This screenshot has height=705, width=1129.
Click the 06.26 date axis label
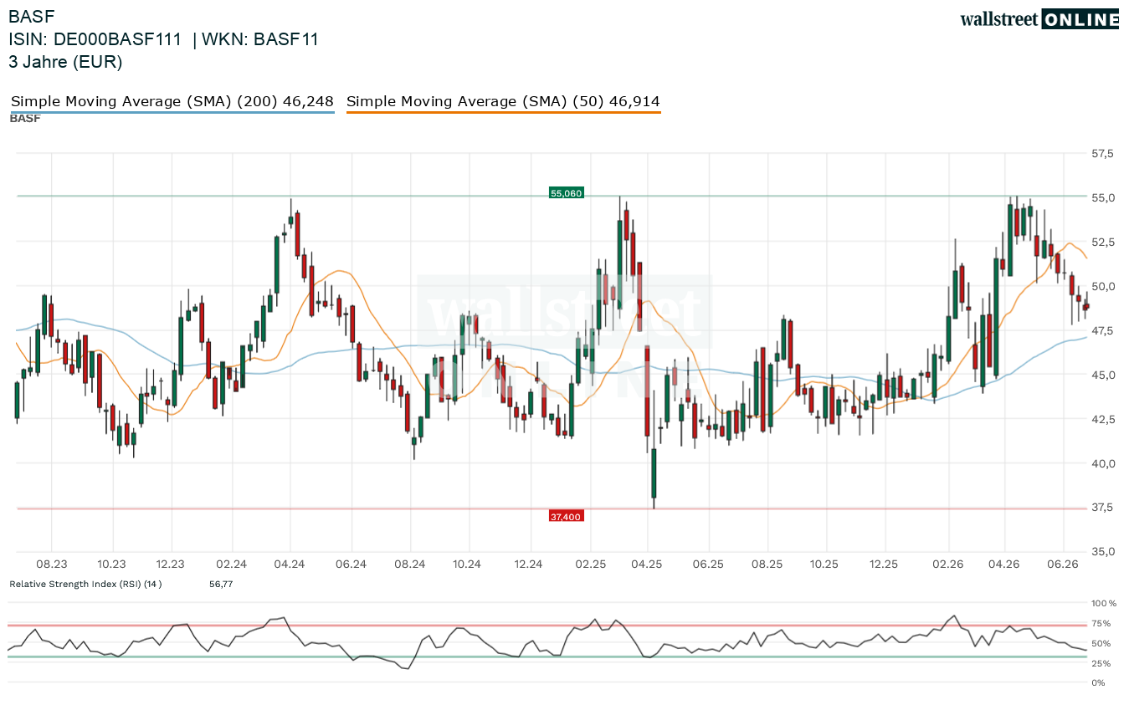point(1063,565)
